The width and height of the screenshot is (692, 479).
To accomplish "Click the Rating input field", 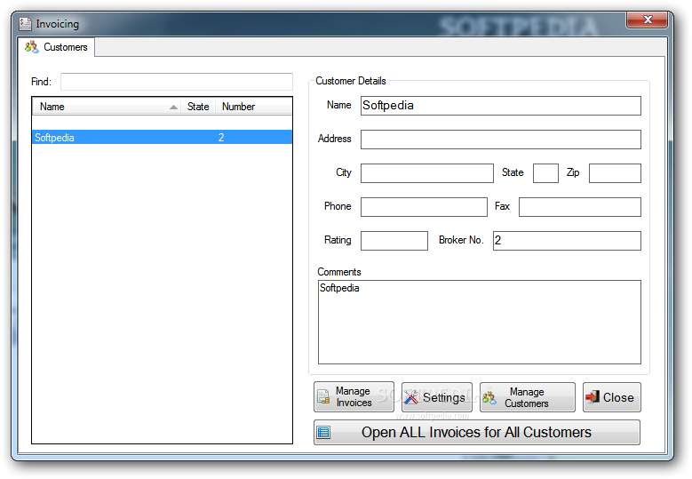I will pos(394,241).
